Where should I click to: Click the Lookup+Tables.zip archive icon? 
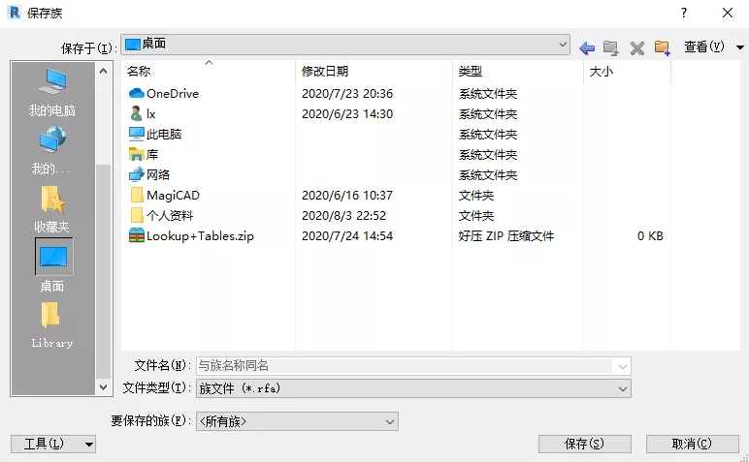point(137,235)
